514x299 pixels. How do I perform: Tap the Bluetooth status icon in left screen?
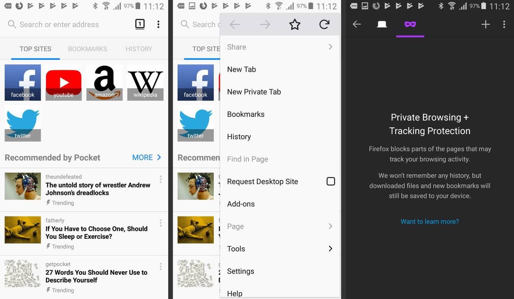pyautogui.click(x=95, y=6)
